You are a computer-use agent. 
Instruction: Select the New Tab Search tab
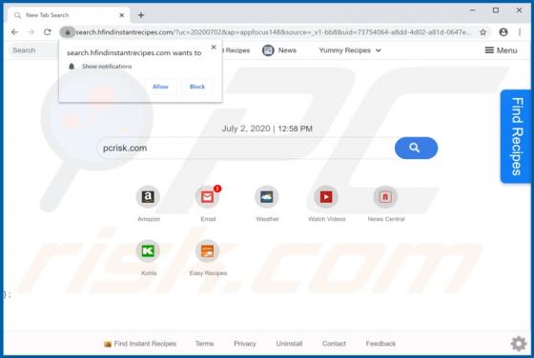[68, 15]
